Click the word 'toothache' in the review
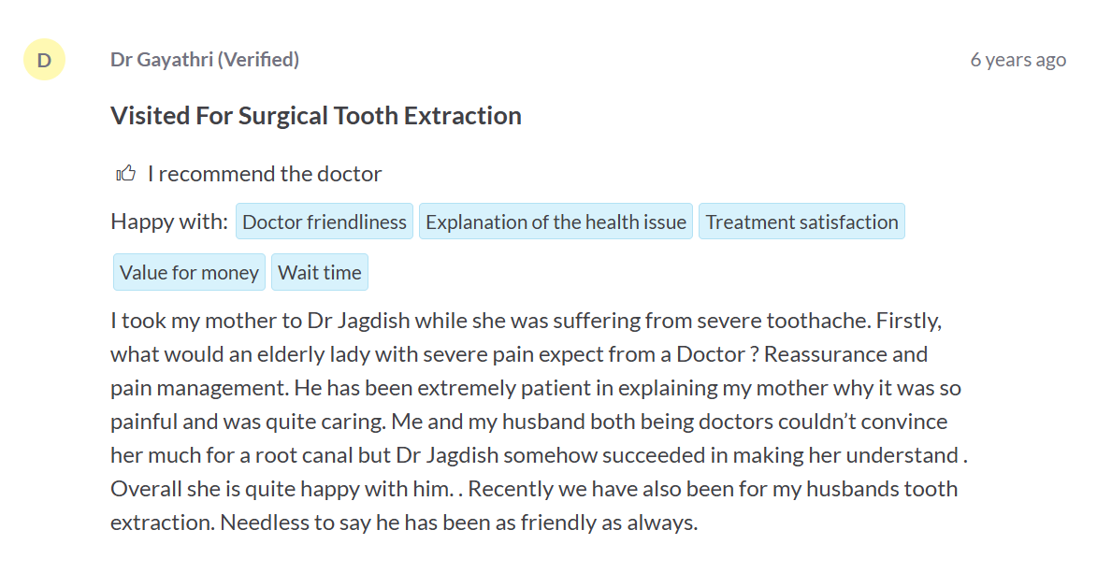 tap(816, 322)
